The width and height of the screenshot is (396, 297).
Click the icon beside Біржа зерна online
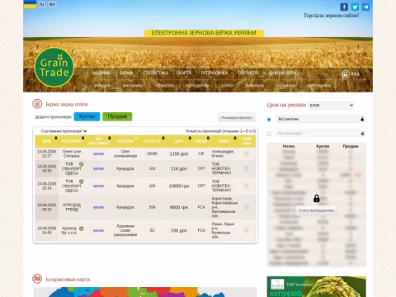click(x=37, y=104)
